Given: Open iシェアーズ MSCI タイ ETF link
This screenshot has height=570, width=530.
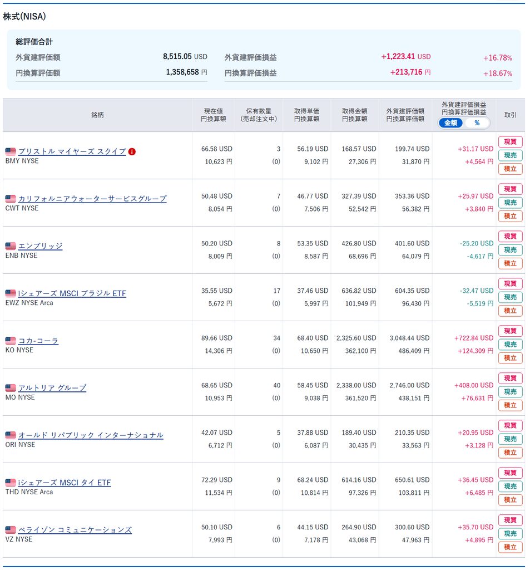Looking at the screenshot, I should [65, 482].
